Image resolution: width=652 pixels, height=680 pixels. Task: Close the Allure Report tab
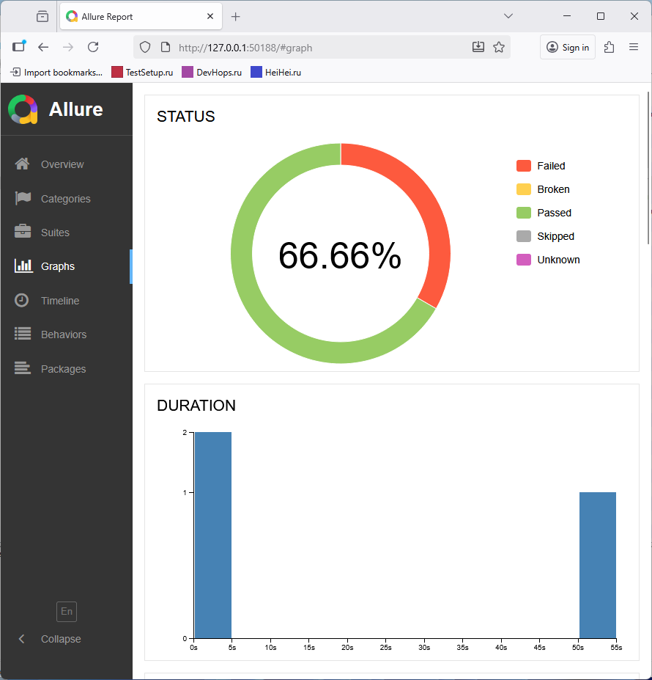[210, 16]
